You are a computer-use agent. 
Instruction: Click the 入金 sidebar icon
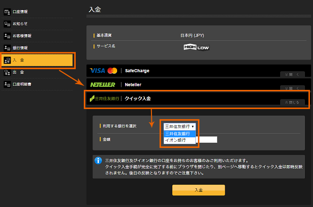[x=7, y=60]
